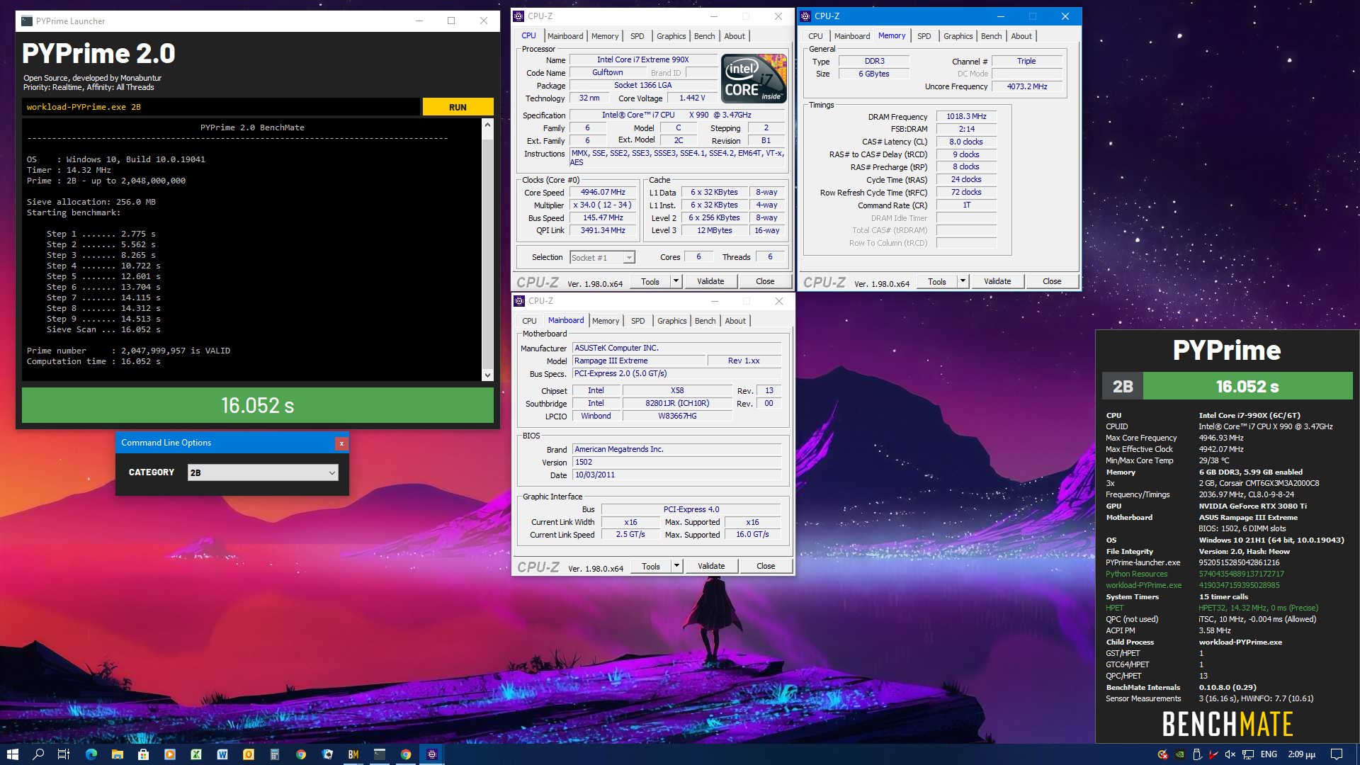Open the notification center icon

coord(1336,754)
